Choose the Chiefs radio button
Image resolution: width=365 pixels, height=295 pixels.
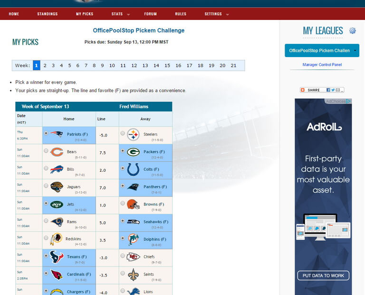123,256
